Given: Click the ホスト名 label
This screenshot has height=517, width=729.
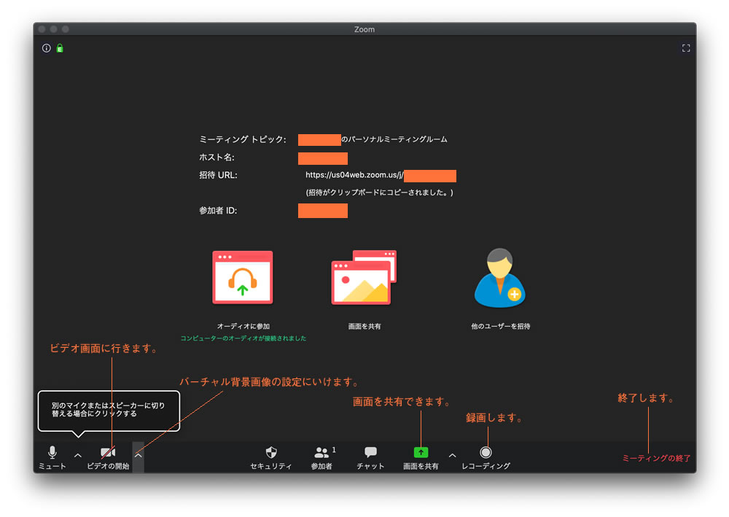Looking at the screenshot, I should click(217, 158).
